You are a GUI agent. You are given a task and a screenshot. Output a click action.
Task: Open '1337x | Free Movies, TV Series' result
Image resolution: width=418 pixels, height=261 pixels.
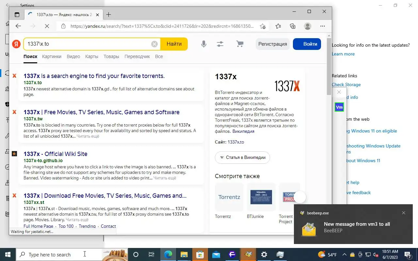102,112
